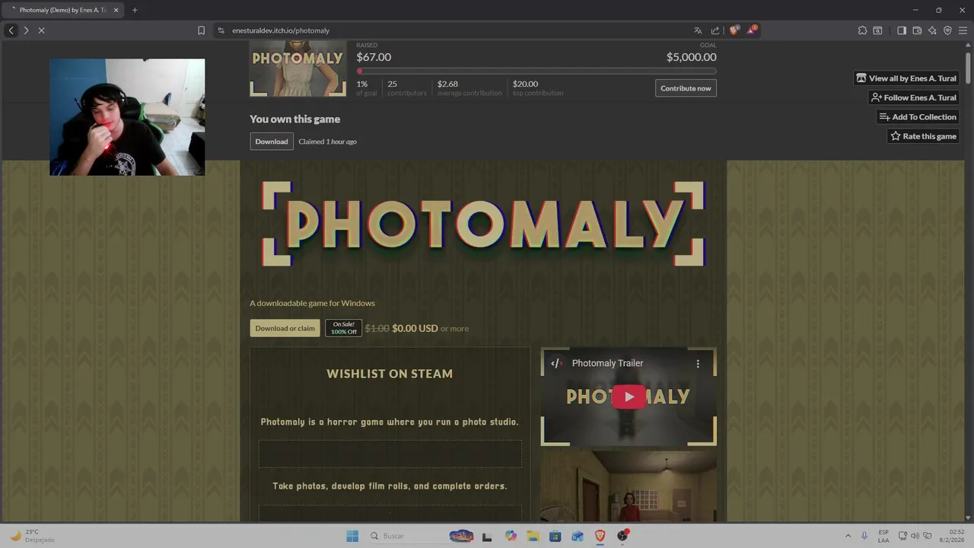
Task: Click the Brave browser taskbar icon
Action: coord(600,536)
